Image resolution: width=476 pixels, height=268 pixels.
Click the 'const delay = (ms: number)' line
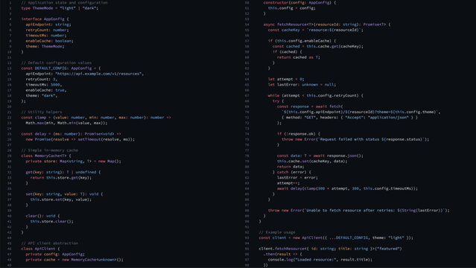(72, 134)
